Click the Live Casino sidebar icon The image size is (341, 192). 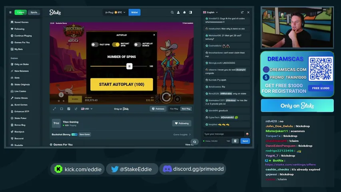pyautogui.click(x=12, y=91)
